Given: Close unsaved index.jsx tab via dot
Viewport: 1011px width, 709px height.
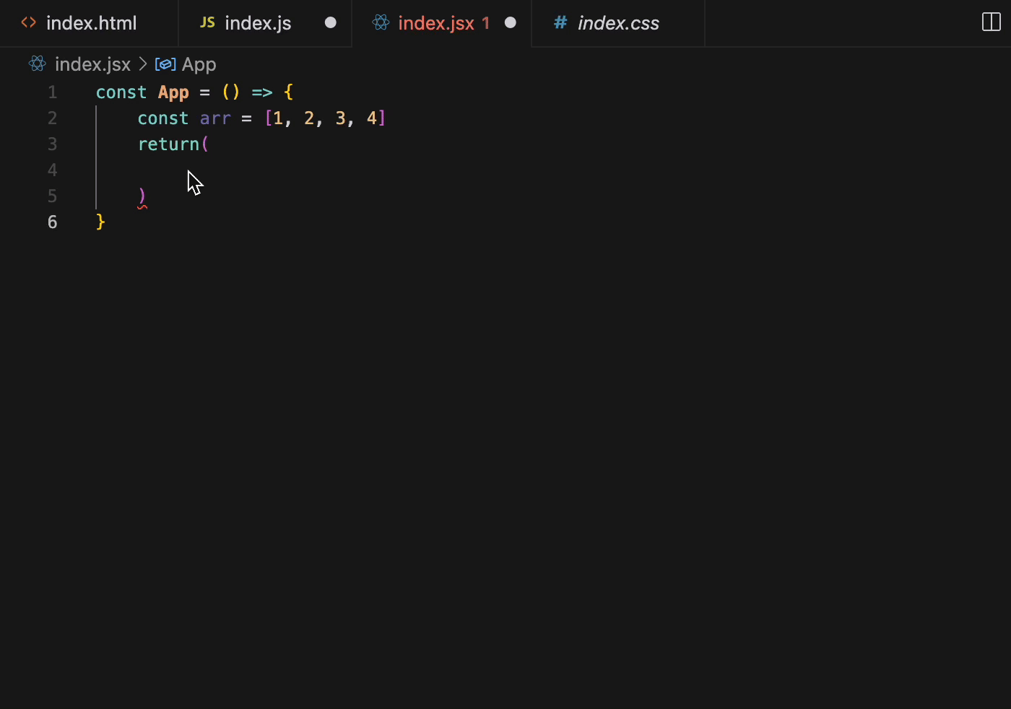Looking at the screenshot, I should (511, 22).
